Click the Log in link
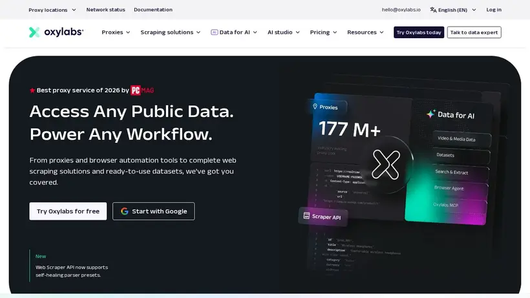The width and height of the screenshot is (530, 298). point(494,10)
